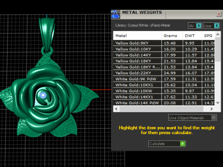Select the White Gold:14K PdW row
Image resolution: width=223 pixels, height=167 pixels.
(164, 103)
